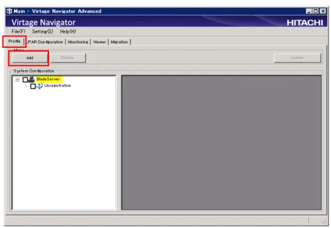This screenshot has height=228, width=331.
Task: Minimize the Virtage Navigator window
Action: tap(309, 11)
